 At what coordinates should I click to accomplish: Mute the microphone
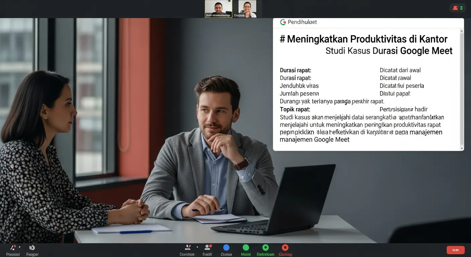[13, 248]
